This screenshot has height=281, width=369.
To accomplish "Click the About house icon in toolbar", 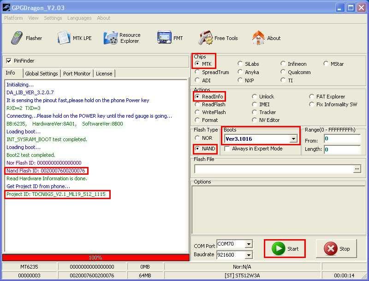I will [258, 38].
